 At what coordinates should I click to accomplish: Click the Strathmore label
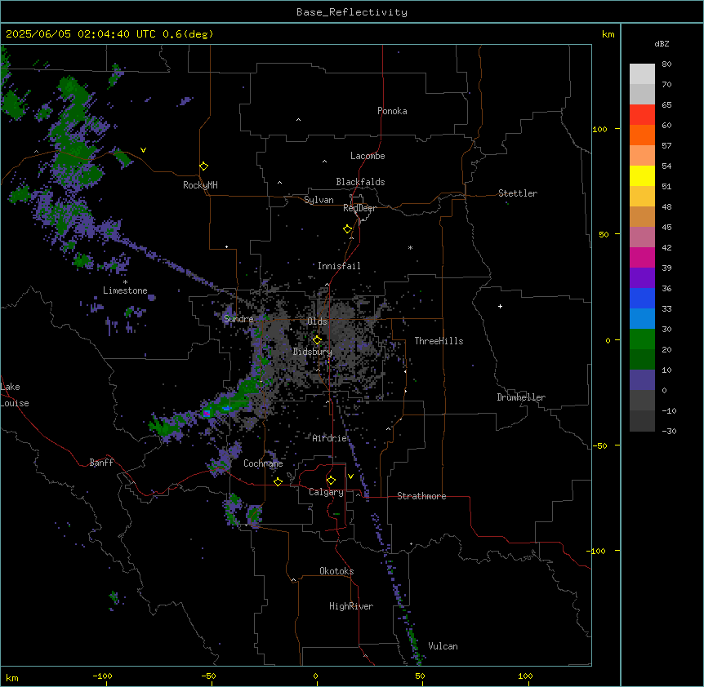[x=421, y=496]
